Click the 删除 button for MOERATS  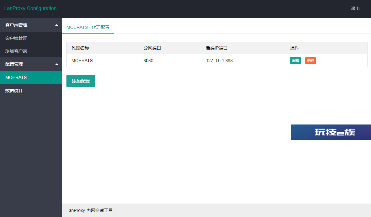311,61
